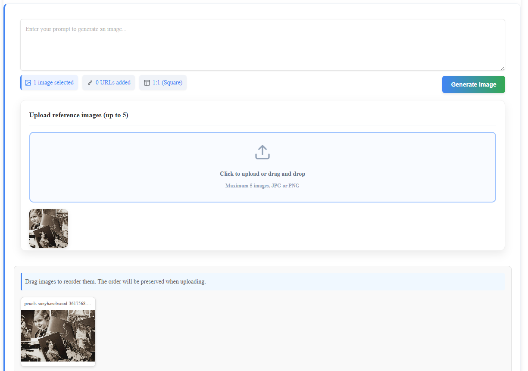
Task: Open the "1:1 (Square)" aspect ratio selector
Action: pos(162,82)
